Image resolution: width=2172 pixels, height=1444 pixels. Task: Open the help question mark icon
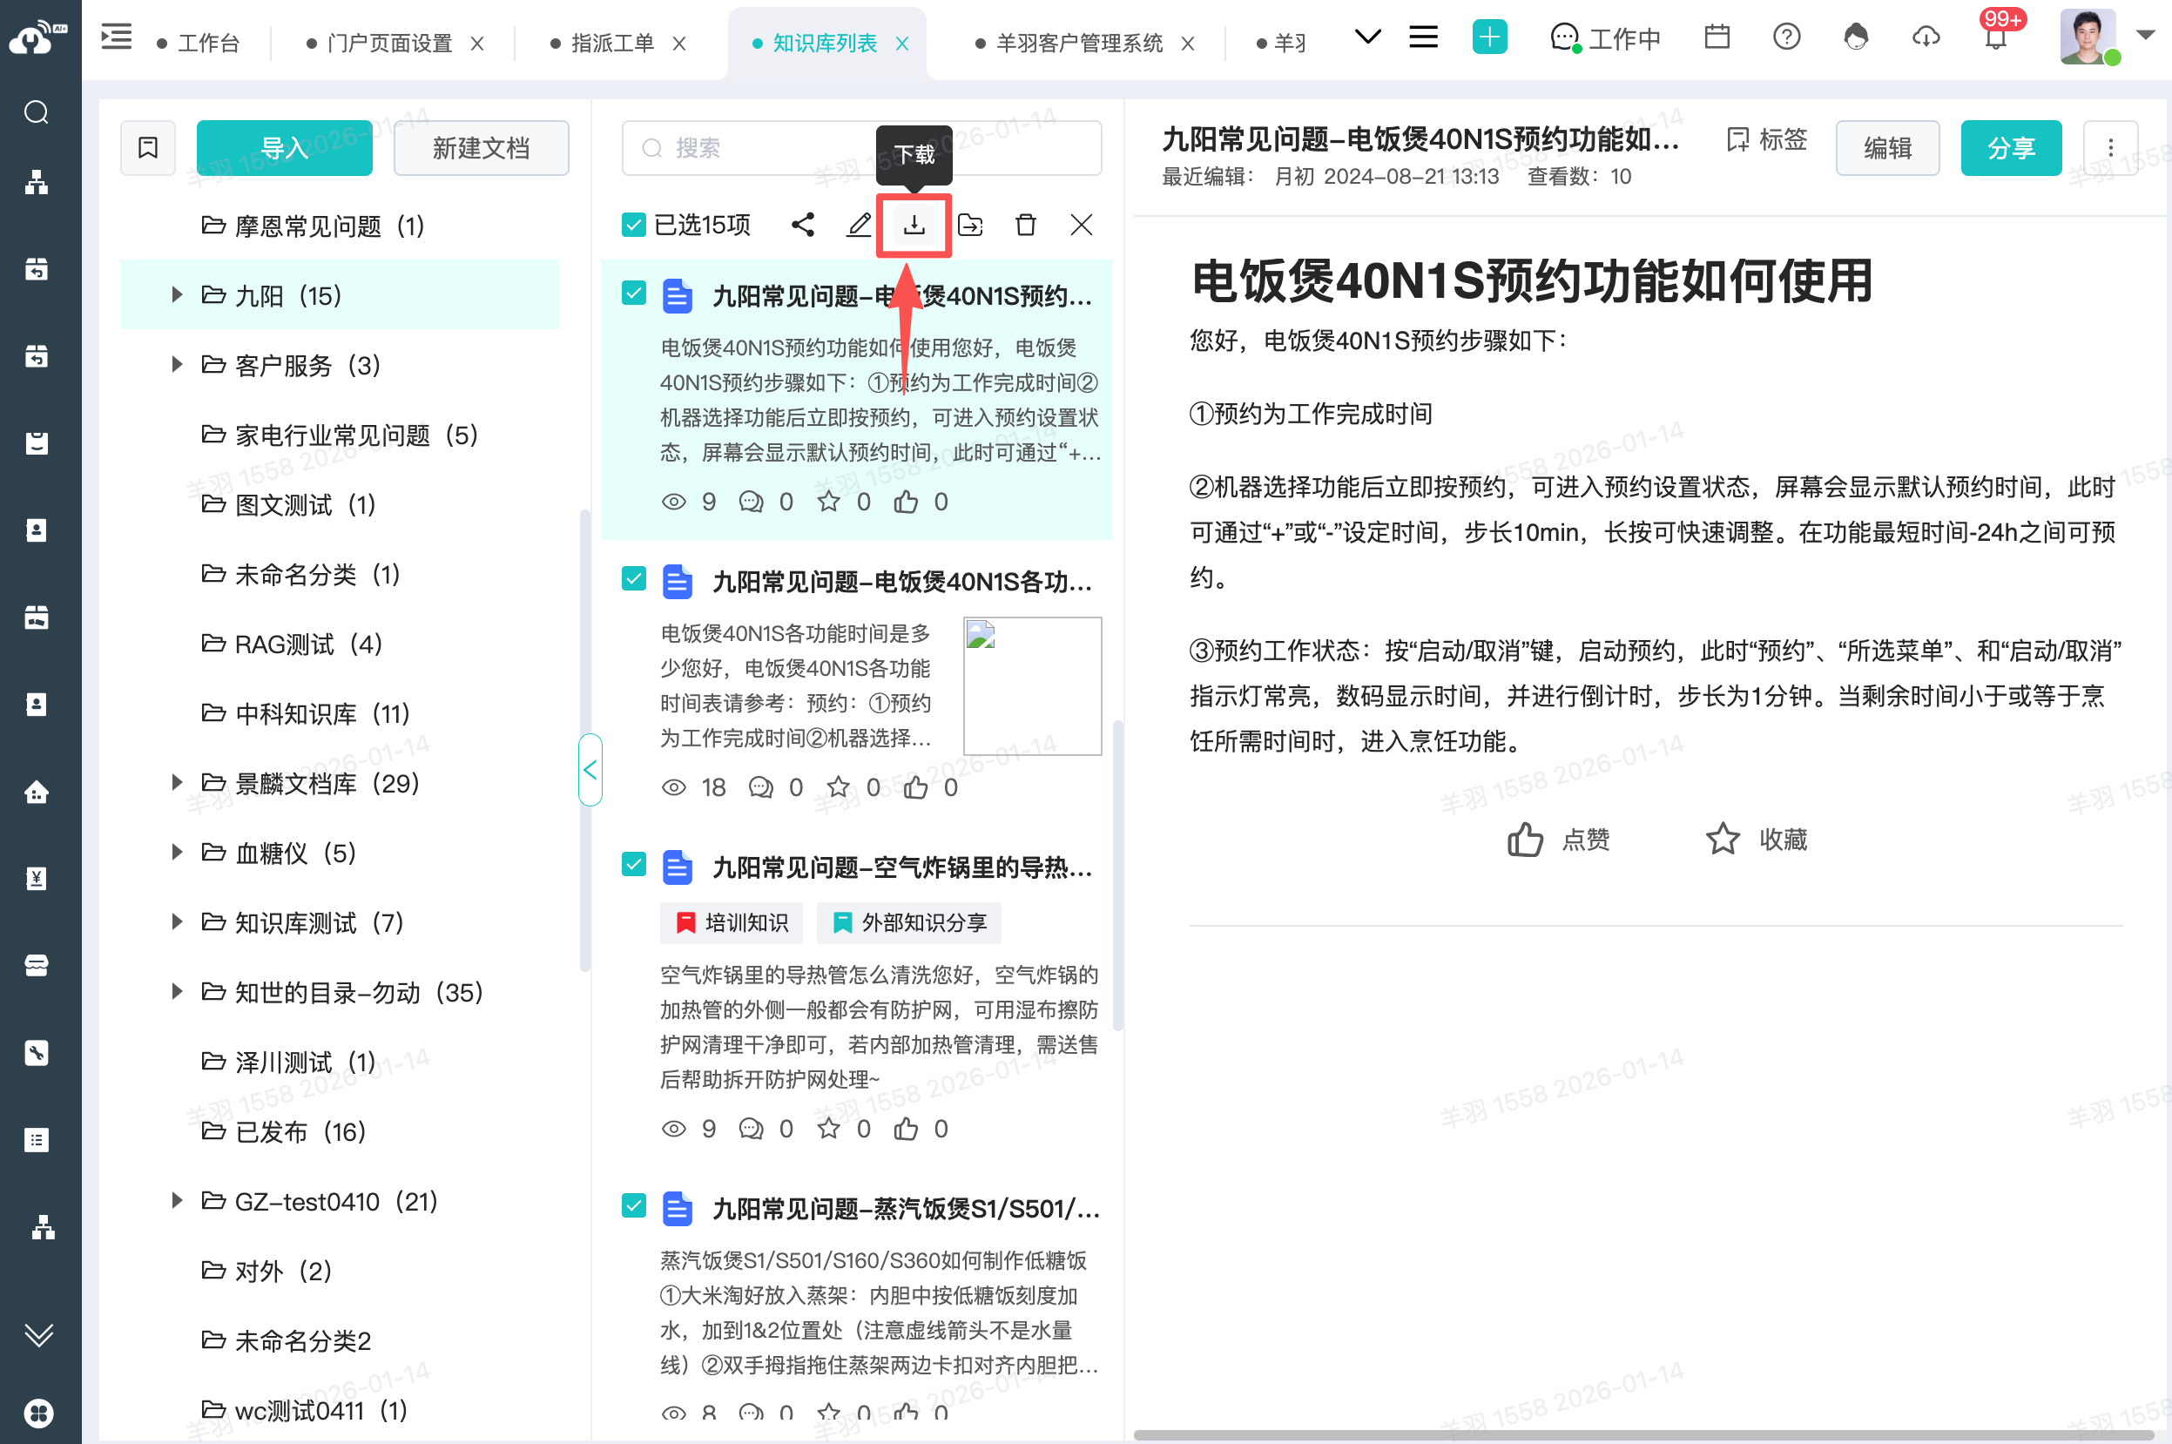coord(1786,37)
